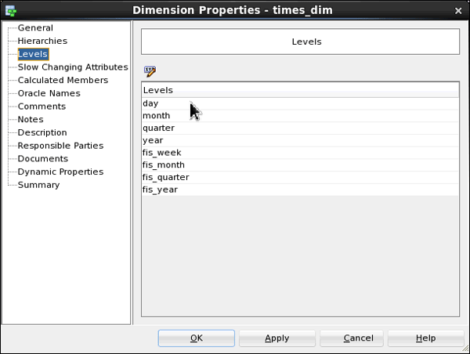Open Help for this dialog
This screenshot has height=354, width=470.
[425, 338]
